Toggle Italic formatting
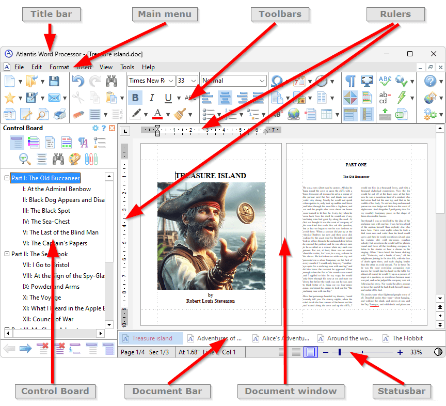Image resolution: width=446 pixels, height=406 pixels. pyautogui.click(x=152, y=98)
